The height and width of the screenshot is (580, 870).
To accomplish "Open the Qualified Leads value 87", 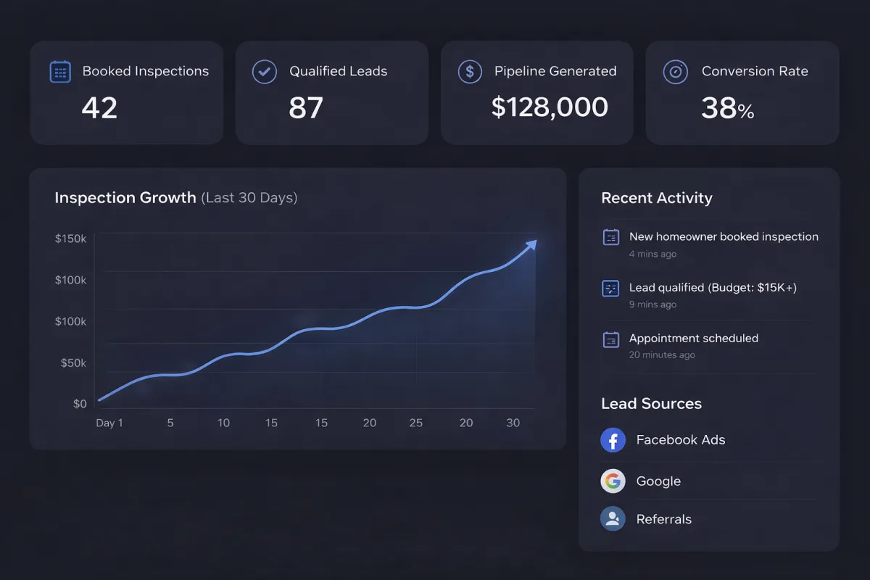I will click(306, 108).
